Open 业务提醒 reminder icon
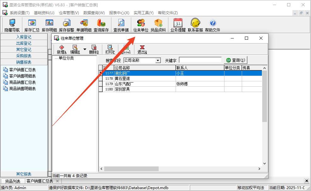This screenshot has width=311, height=191. pos(178,25)
